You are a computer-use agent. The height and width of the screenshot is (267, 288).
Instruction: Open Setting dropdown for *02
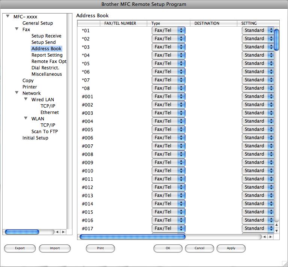[x=258, y=39]
